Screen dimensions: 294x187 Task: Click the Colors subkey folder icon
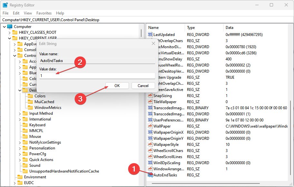click(30, 96)
